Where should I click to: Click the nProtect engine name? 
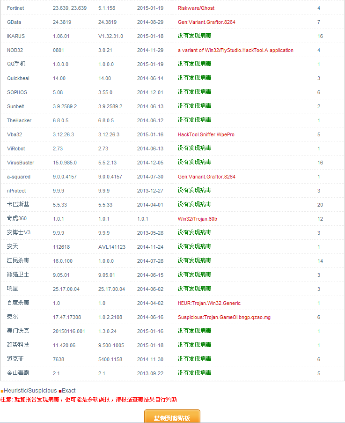tap(16, 191)
